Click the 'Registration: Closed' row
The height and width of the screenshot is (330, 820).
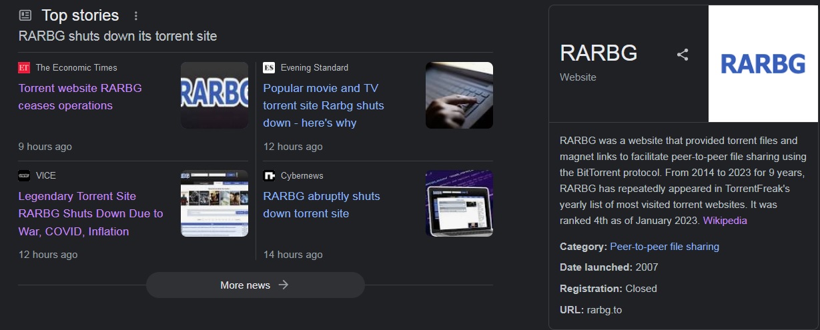(608, 289)
